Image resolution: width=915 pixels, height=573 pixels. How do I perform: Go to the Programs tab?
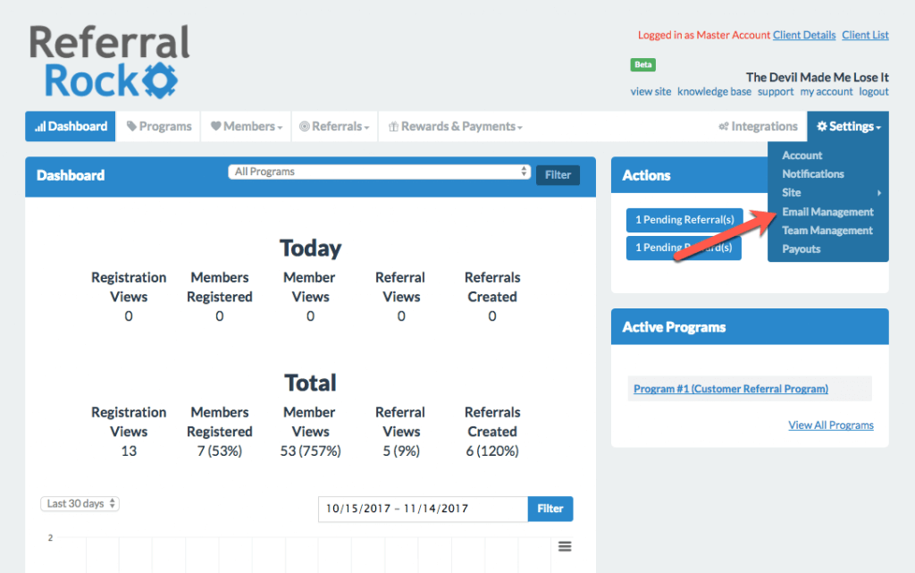(x=159, y=126)
